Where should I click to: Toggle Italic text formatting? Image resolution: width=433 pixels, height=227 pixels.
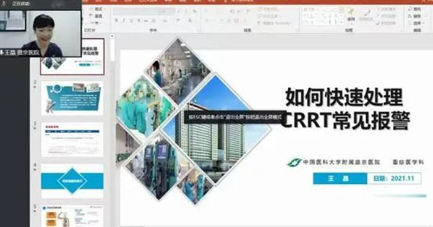[124, 20]
